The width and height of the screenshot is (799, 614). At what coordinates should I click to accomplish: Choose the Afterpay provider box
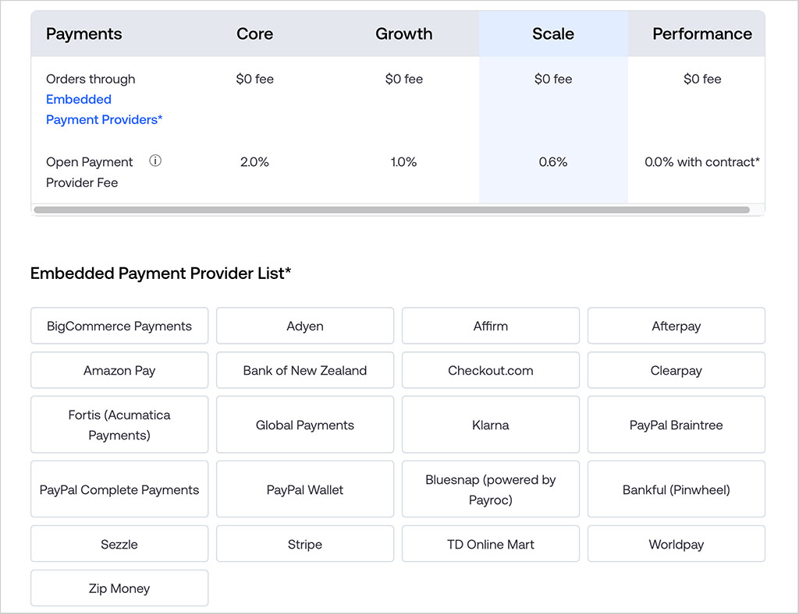tap(676, 326)
